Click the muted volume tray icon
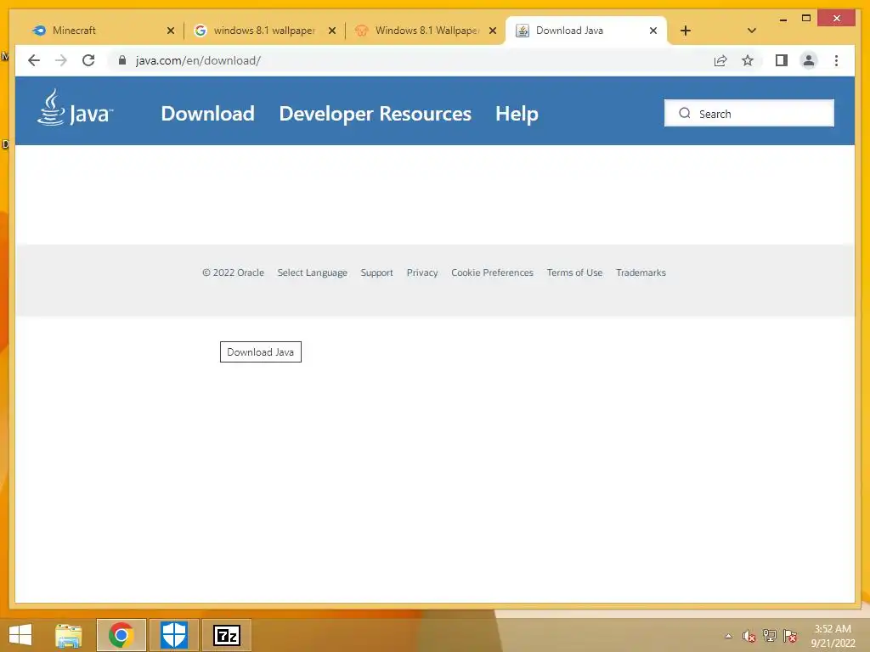The width and height of the screenshot is (870, 652). [x=749, y=636]
